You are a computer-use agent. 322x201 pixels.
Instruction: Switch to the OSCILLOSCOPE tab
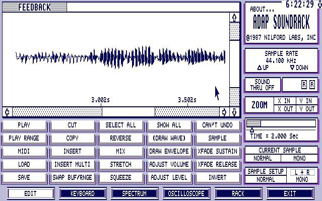point(186,193)
